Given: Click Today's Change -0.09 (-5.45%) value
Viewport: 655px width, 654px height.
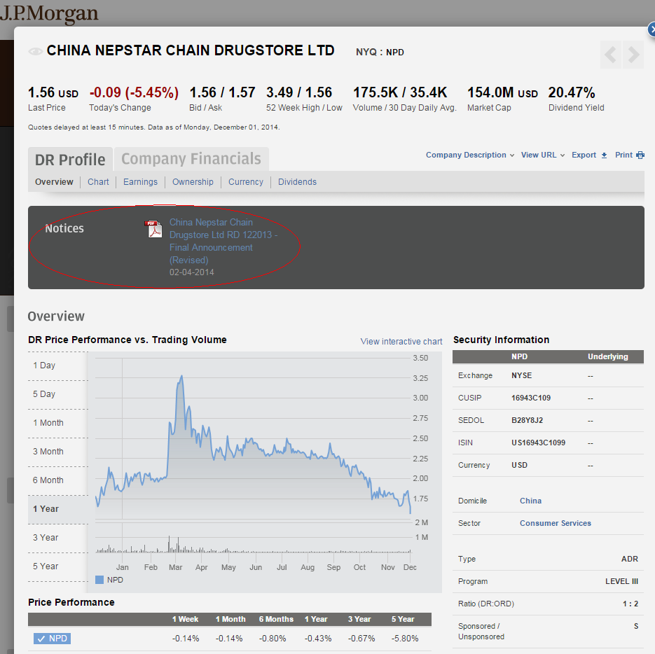Looking at the screenshot, I should pyautogui.click(x=134, y=92).
